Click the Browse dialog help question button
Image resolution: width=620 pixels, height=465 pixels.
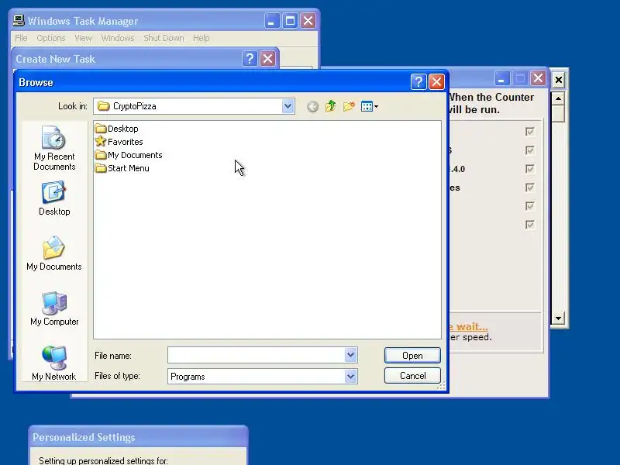[x=418, y=82]
